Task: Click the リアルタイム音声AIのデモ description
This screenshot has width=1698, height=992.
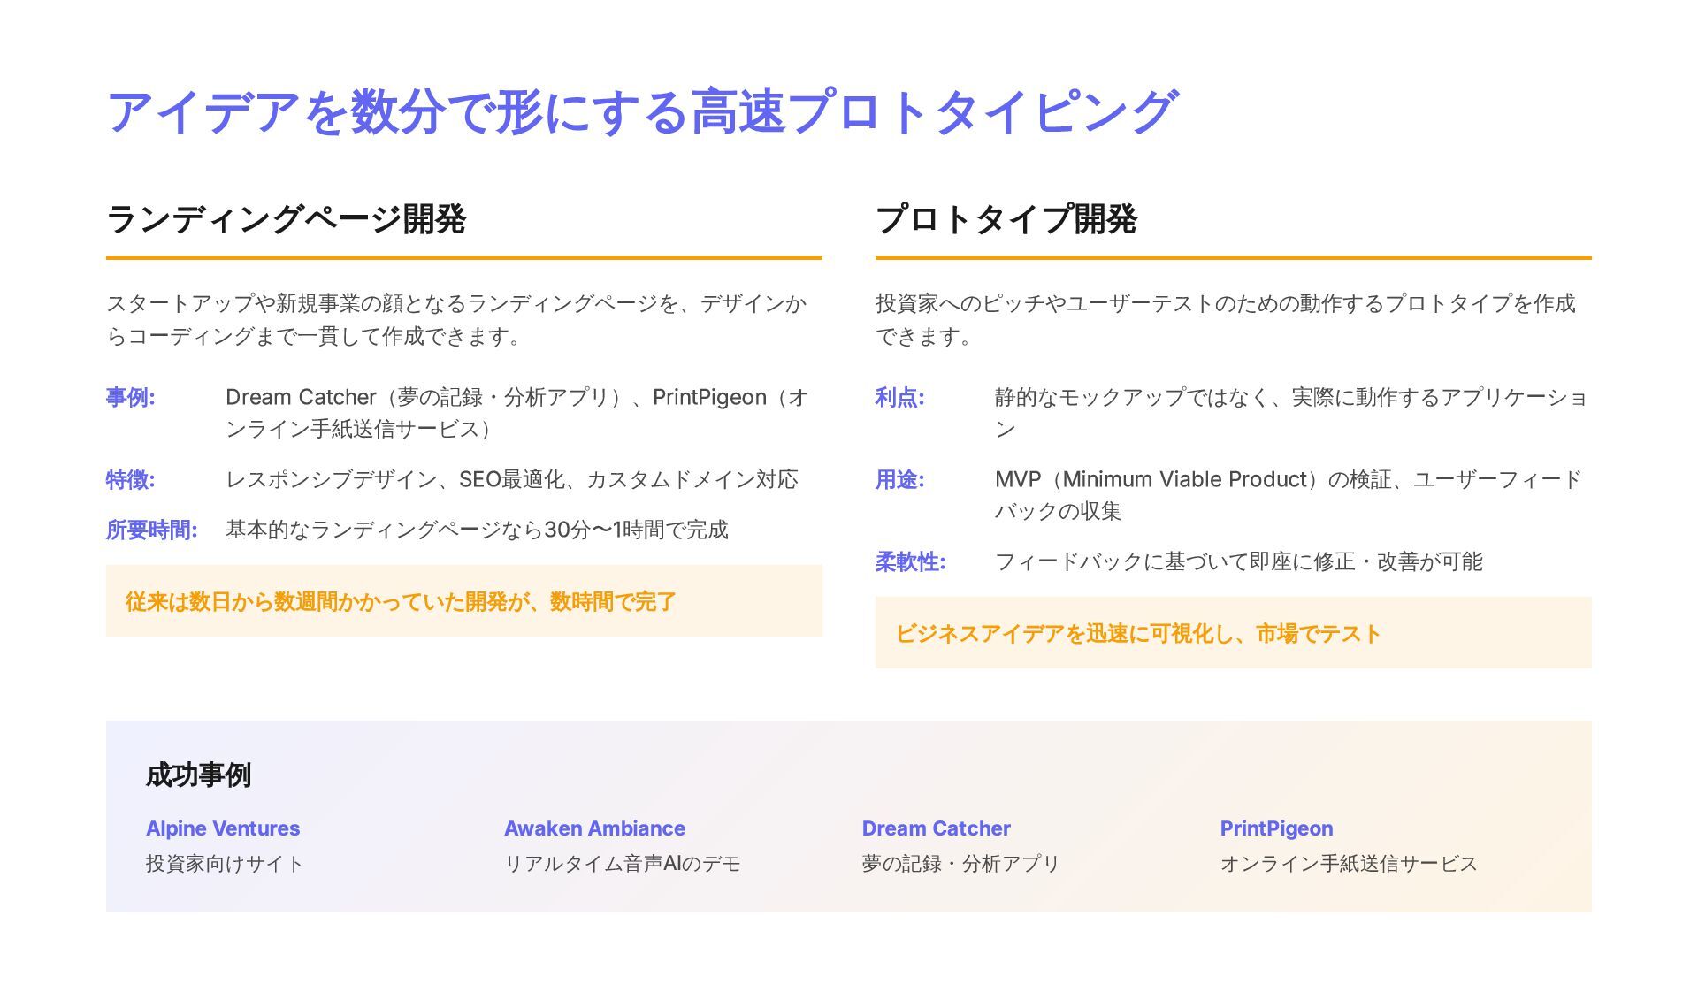Action: [622, 864]
